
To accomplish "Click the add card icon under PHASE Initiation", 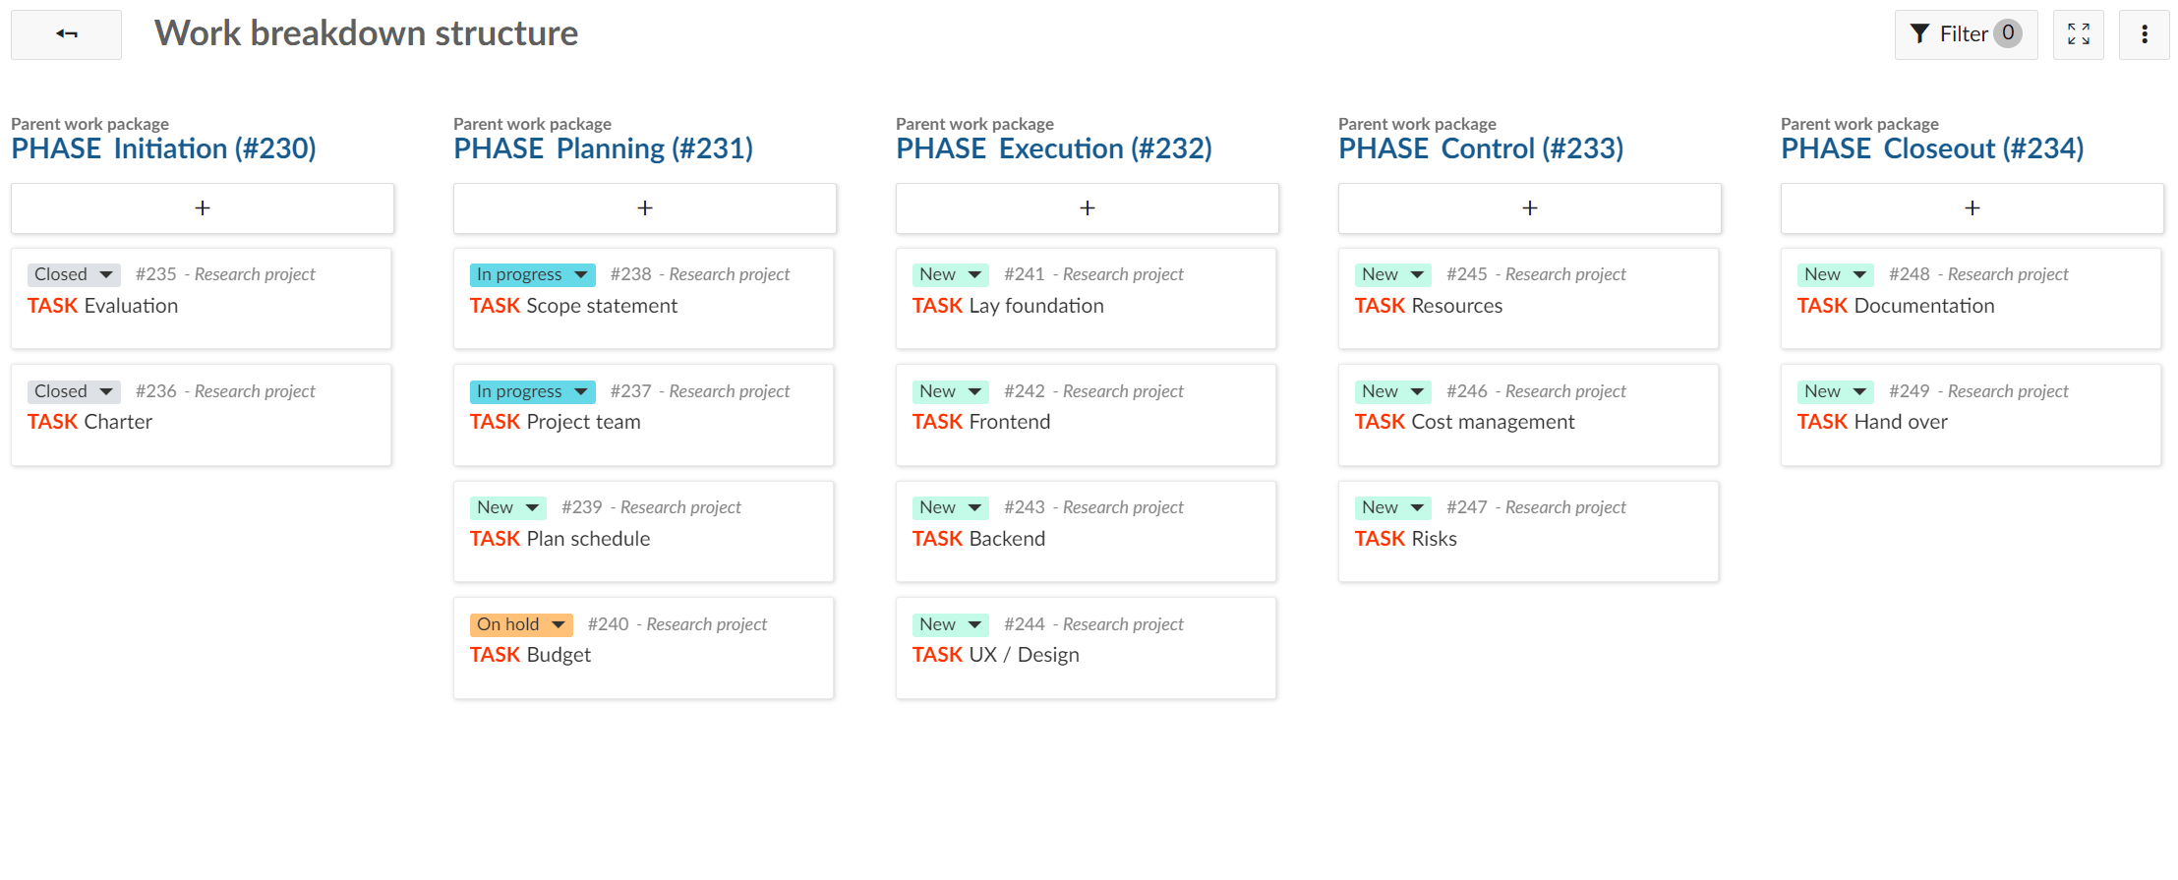I will 202,207.
